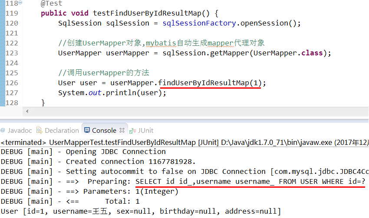Click the getMapper call on line 123

pyautogui.click(x=229, y=53)
